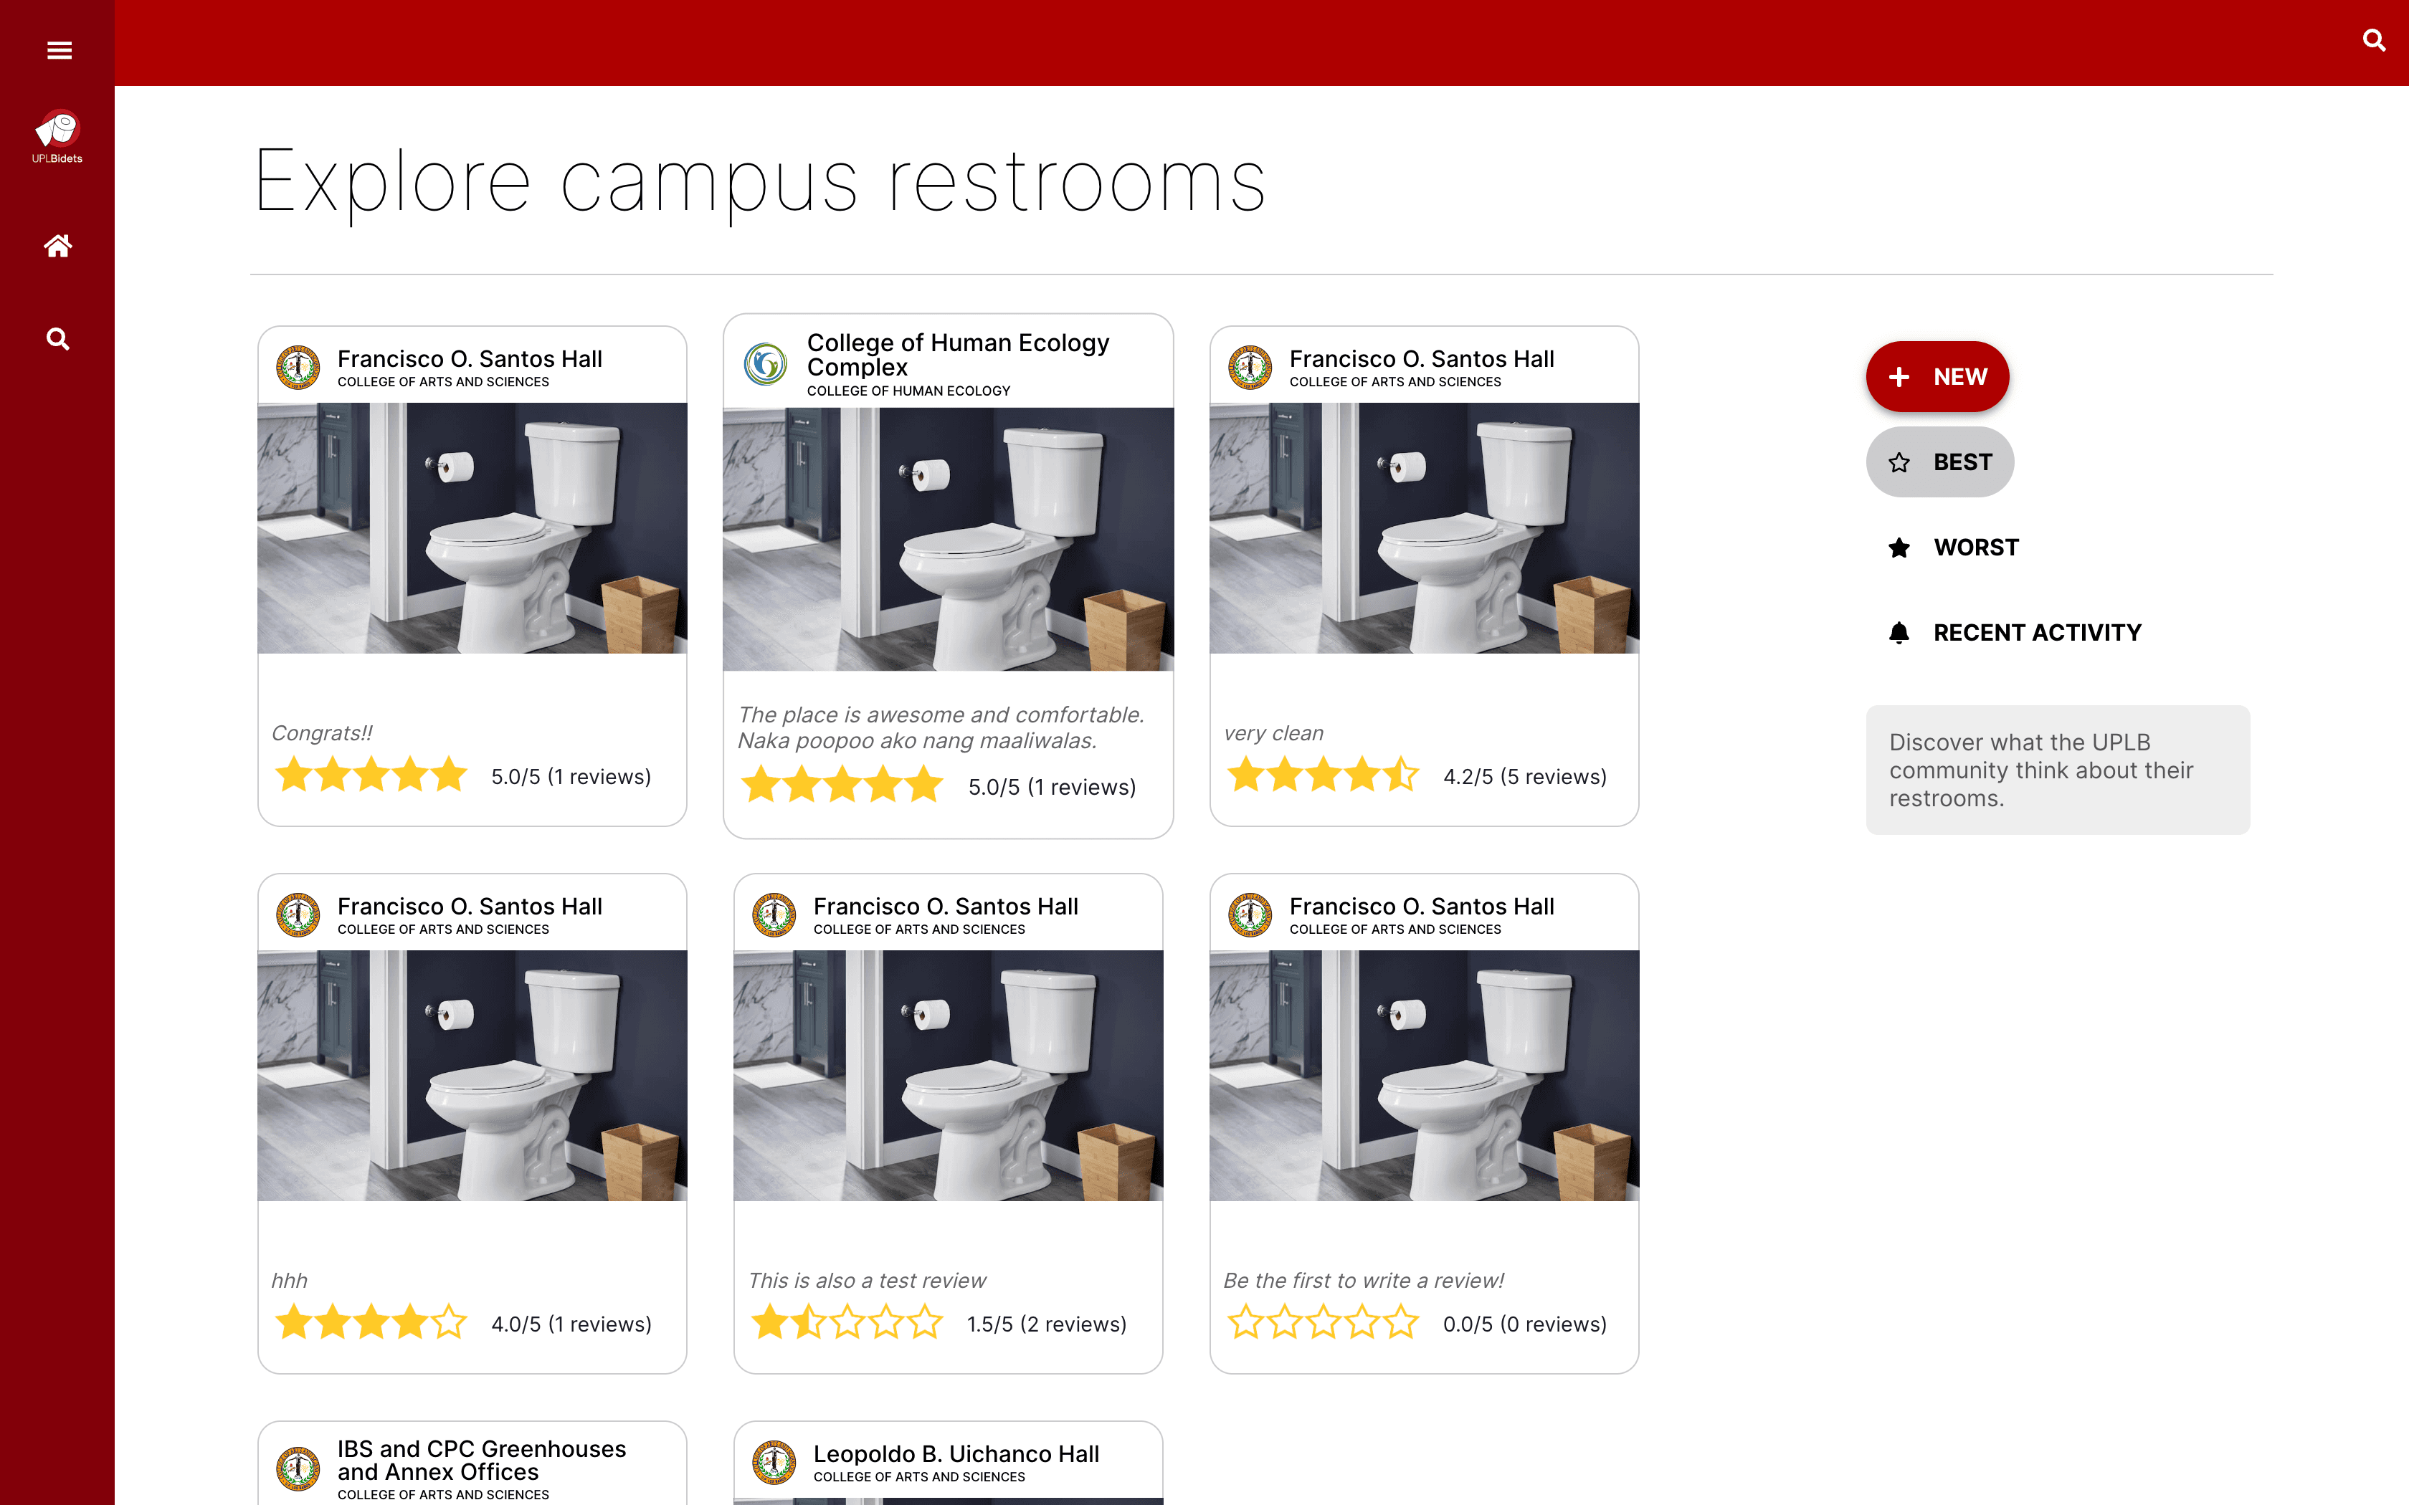Screen dimensions: 2409x1505
Task: Click the seal on the "test review" card
Action: click(774, 914)
